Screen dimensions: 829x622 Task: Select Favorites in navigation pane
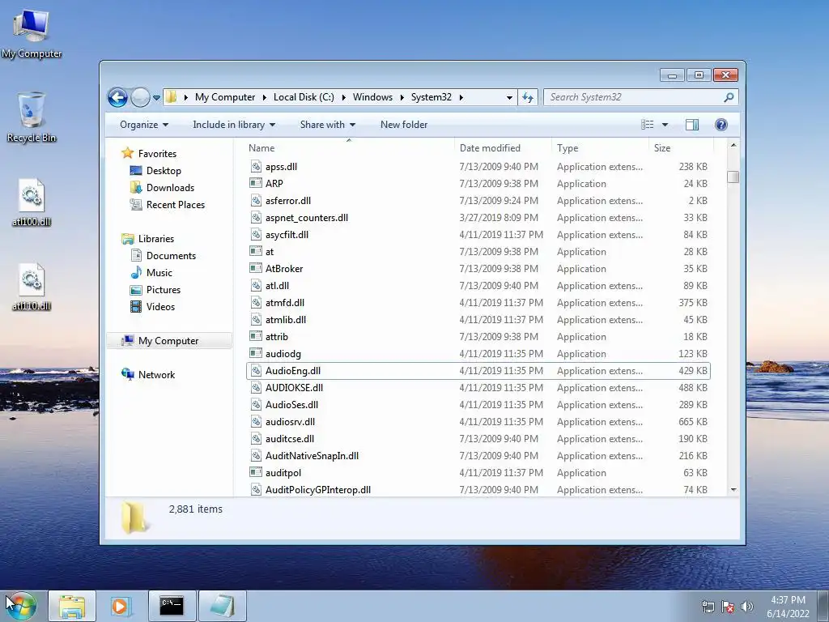(157, 154)
